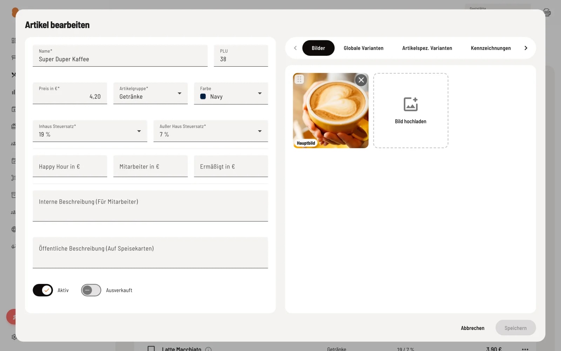Expand the Inhaus Steuersatz dropdown

pos(90,131)
